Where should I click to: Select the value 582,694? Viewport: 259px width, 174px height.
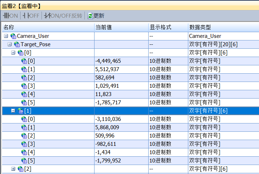click(x=105, y=78)
